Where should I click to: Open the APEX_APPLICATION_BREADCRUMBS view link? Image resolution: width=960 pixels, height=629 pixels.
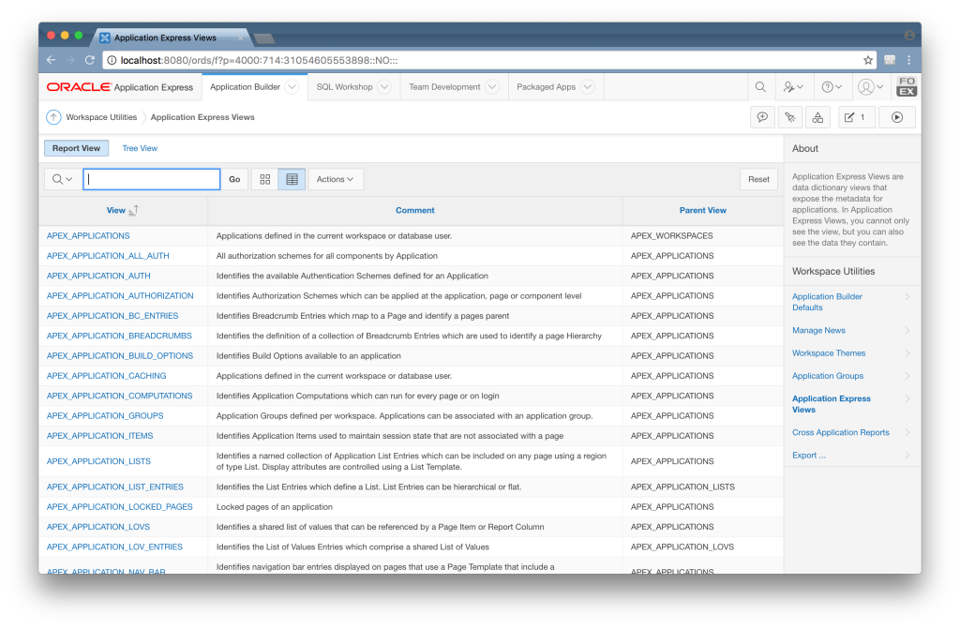pyautogui.click(x=119, y=336)
